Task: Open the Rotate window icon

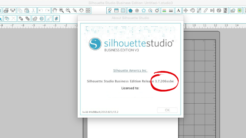Action: point(192,11)
